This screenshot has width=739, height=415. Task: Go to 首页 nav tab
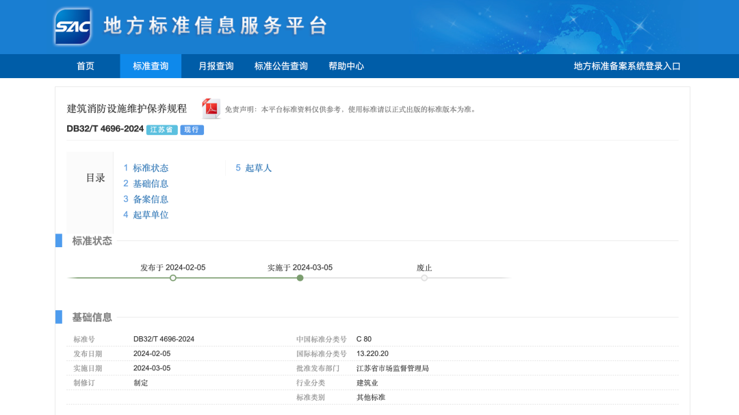tap(86, 66)
